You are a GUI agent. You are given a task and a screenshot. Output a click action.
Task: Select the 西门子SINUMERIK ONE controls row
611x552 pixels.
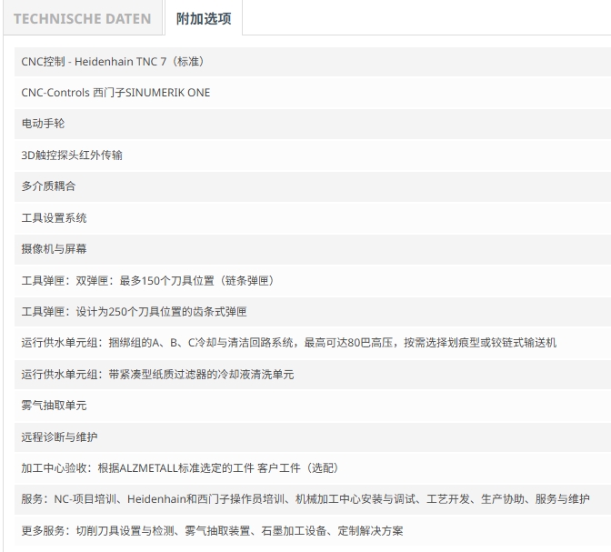[313, 93]
